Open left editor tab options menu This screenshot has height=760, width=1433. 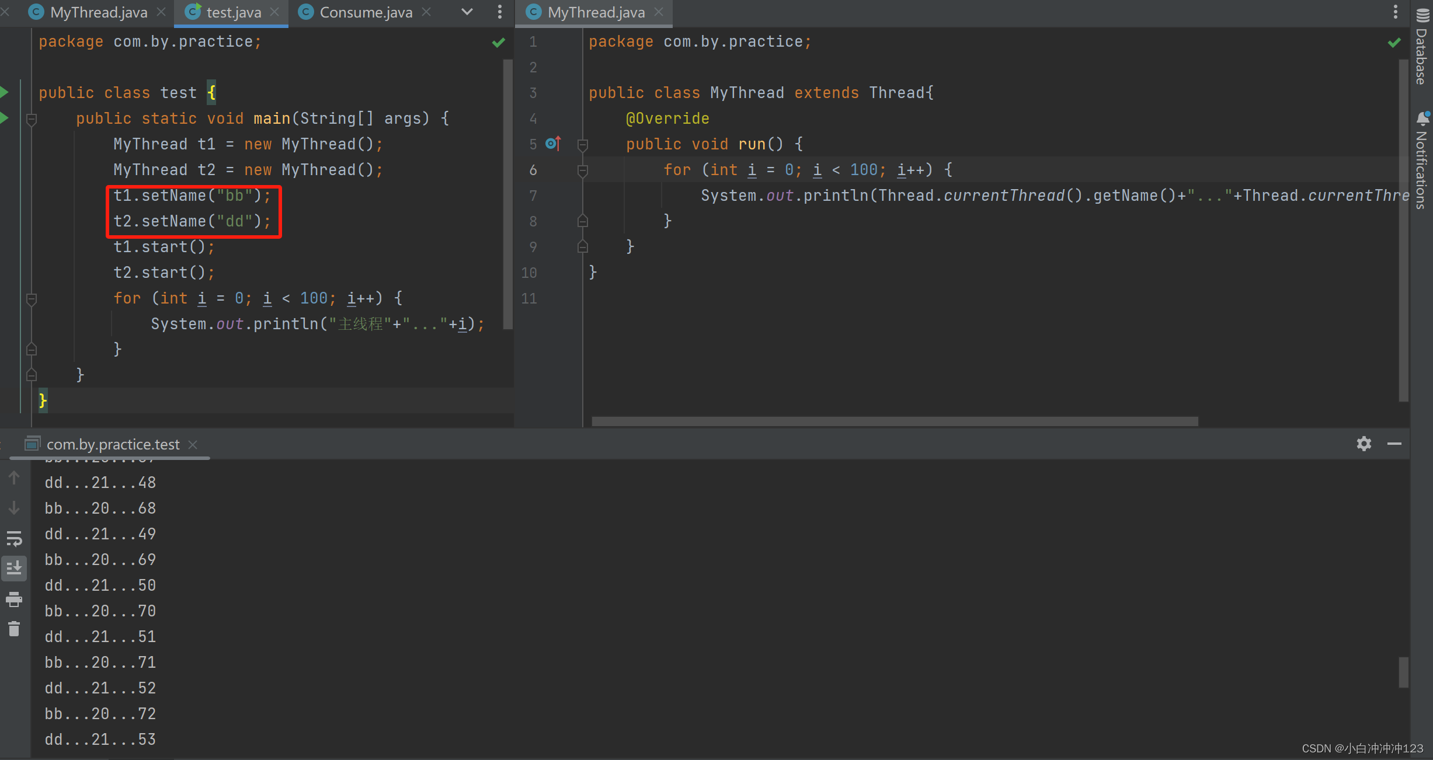[499, 12]
